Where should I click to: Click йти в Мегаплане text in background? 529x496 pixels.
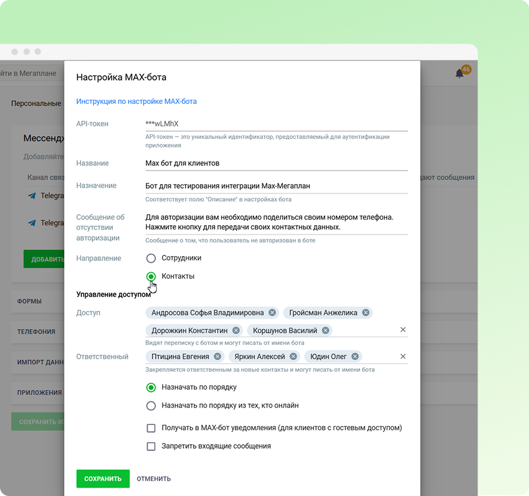tap(28, 73)
